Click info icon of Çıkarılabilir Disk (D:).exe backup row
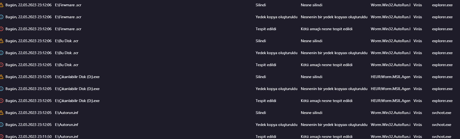The image size is (460, 139). click(1, 89)
